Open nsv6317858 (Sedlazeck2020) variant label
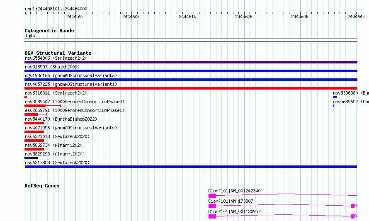The width and height of the screenshot is (369, 221). tap(57, 163)
